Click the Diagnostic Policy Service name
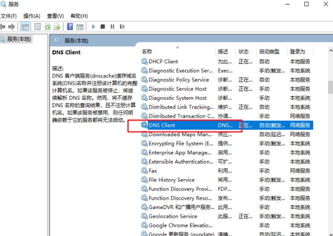The image size is (333, 236). point(179,80)
